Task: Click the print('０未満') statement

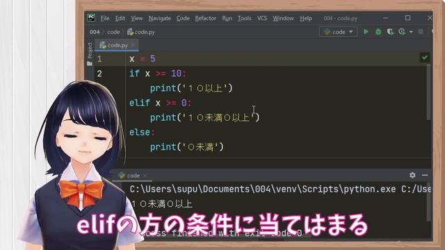Action: pyautogui.click(x=187, y=147)
